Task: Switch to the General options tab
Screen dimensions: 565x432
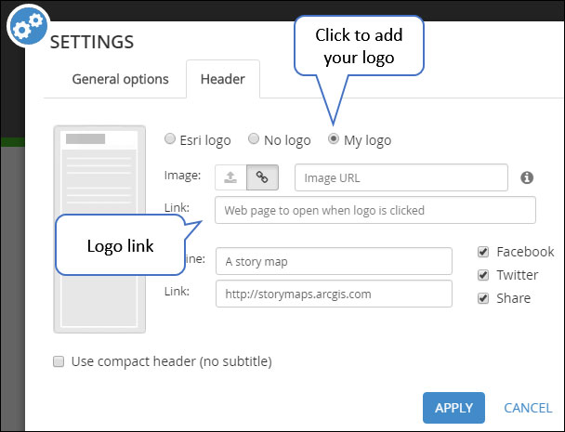Action: pyautogui.click(x=120, y=79)
